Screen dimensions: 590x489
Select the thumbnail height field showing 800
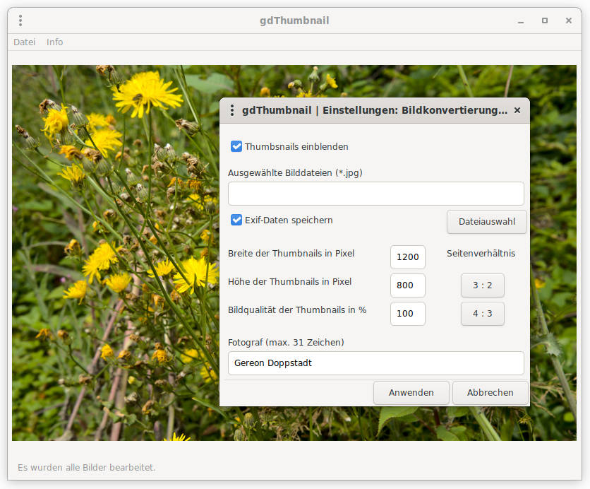(407, 285)
